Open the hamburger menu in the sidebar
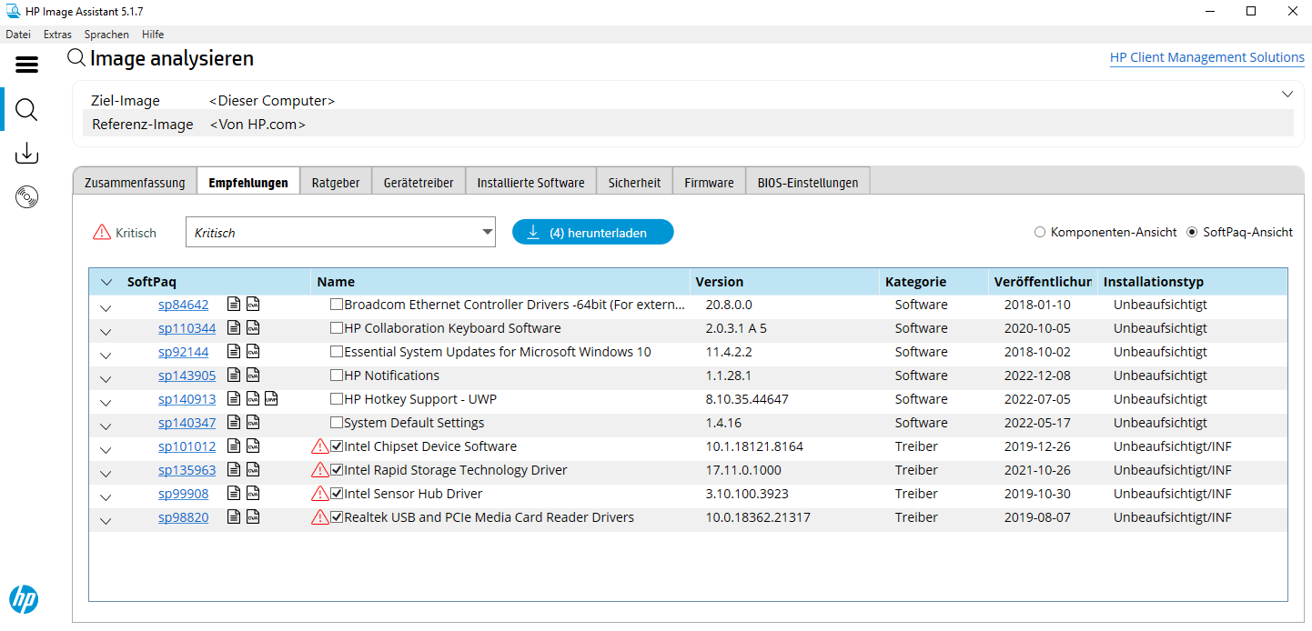The height and width of the screenshot is (631, 1312). (27, 65)
